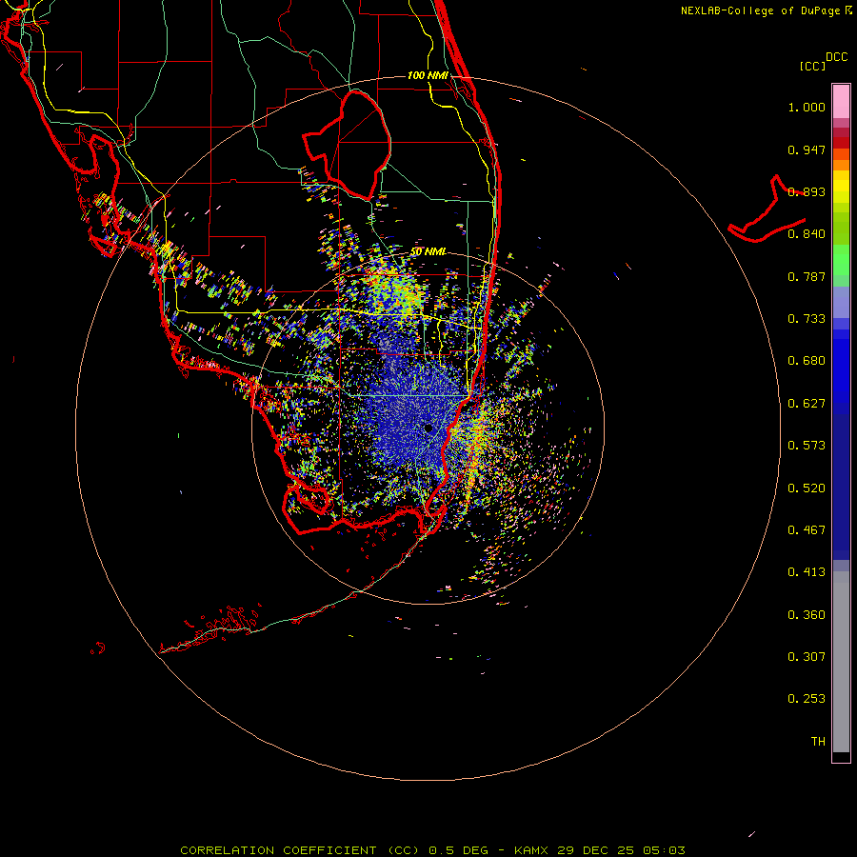
Task: Click the red segment of the color bar
Action: [x=841, y=142]
